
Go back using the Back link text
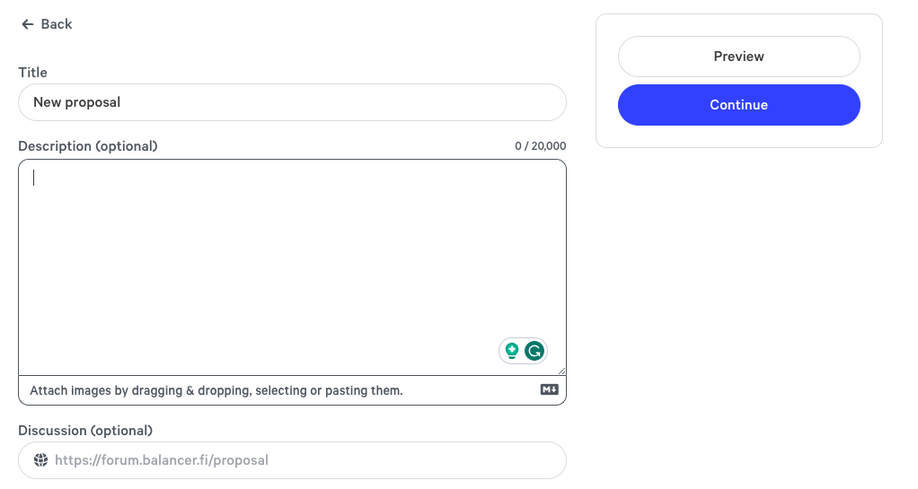[57, 24]
